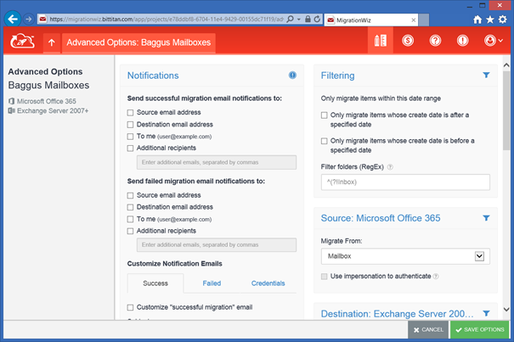The image size is (514, 342).
Task: Click the Notifications info icon
Action: tap(292, 76)
